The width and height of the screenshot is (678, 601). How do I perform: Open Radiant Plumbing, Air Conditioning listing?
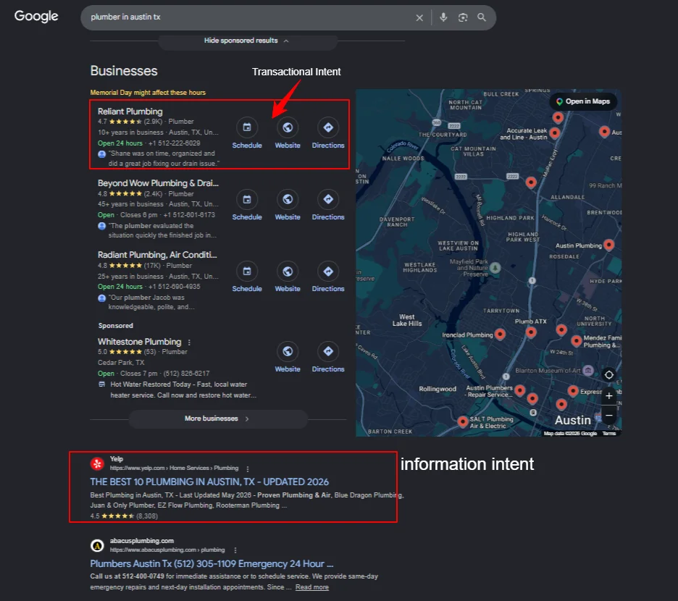click(x=157, y=255)
